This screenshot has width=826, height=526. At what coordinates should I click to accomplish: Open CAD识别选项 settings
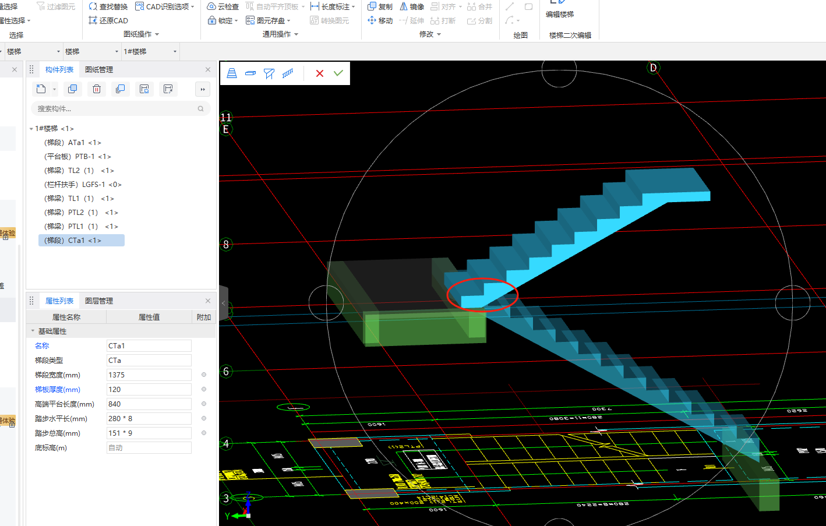pos(165,6)
